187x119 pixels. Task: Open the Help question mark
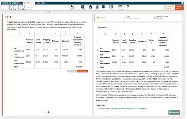click(128, 8)
